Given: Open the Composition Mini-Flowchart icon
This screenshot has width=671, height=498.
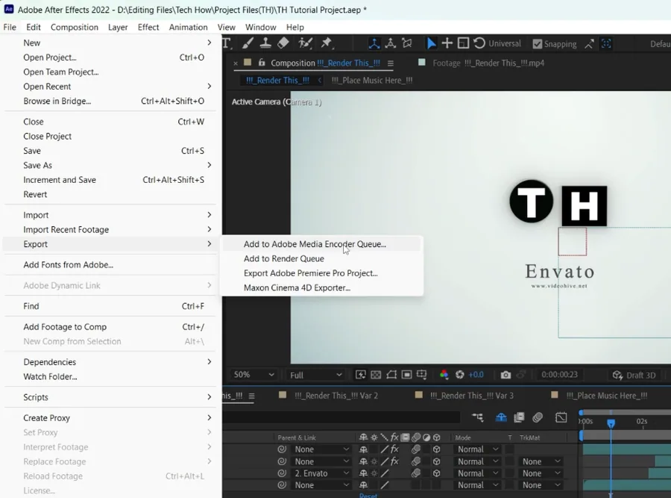Looking at the screenshot, I should [478, 417].
